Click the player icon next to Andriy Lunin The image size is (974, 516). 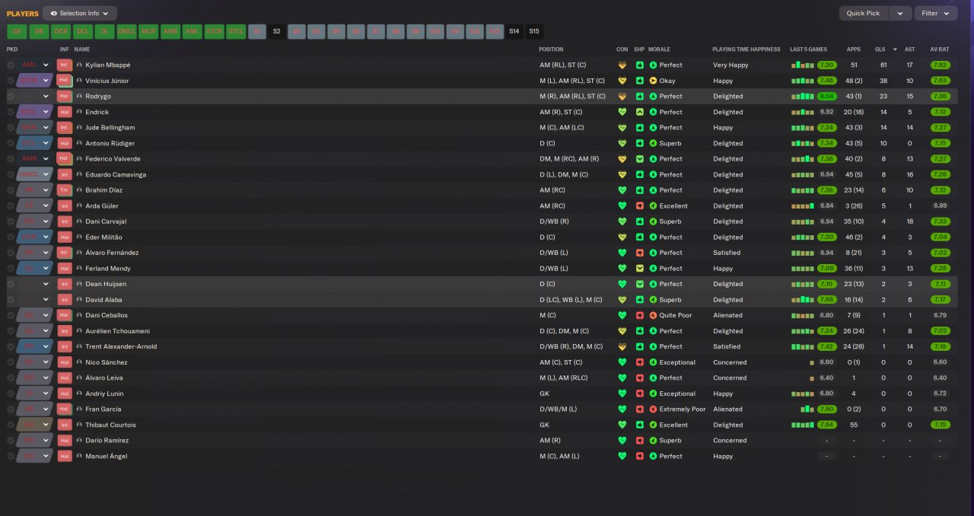click(79, 393)
